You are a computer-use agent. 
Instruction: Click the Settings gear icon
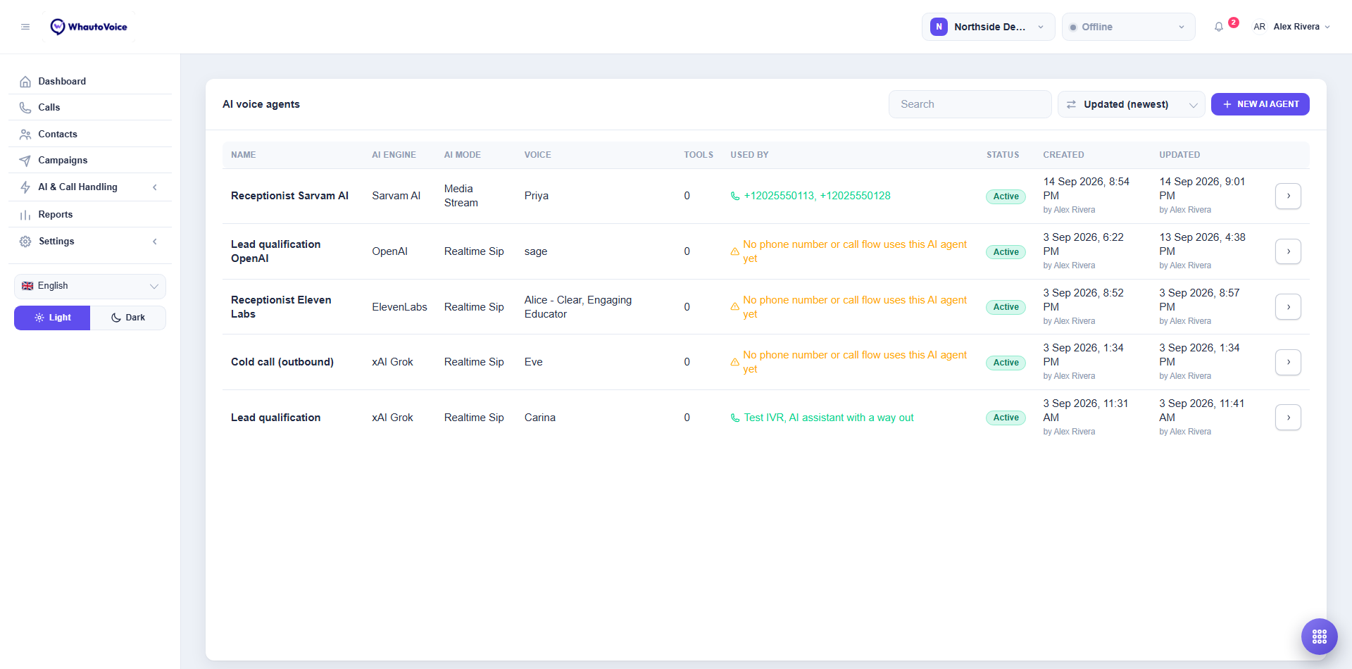coord(25,242)
